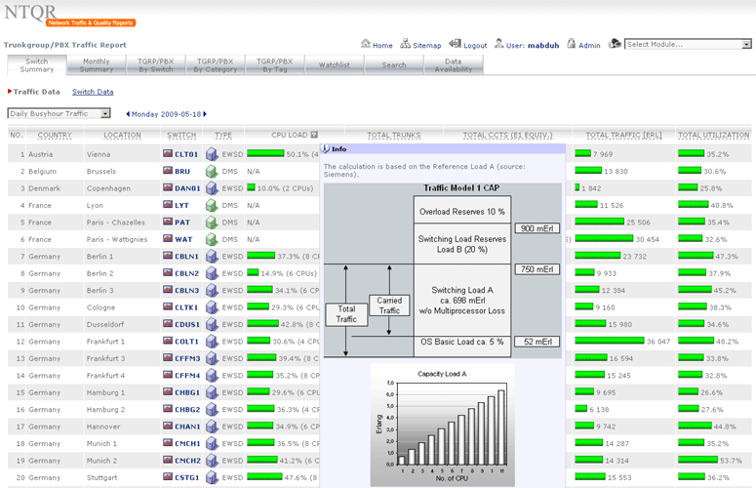
Task: Click the CPU Load help icon
Action: [314, 135]
